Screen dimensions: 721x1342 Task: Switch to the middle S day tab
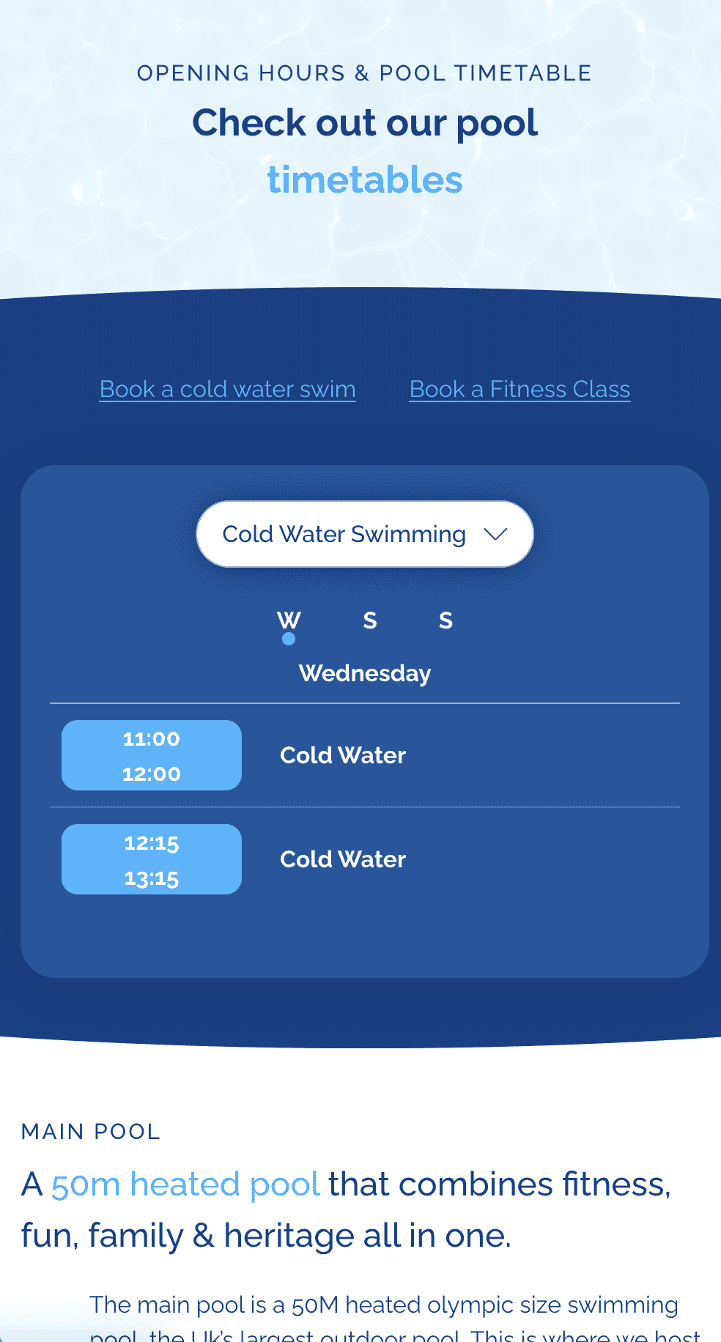(x=370, y=620)
